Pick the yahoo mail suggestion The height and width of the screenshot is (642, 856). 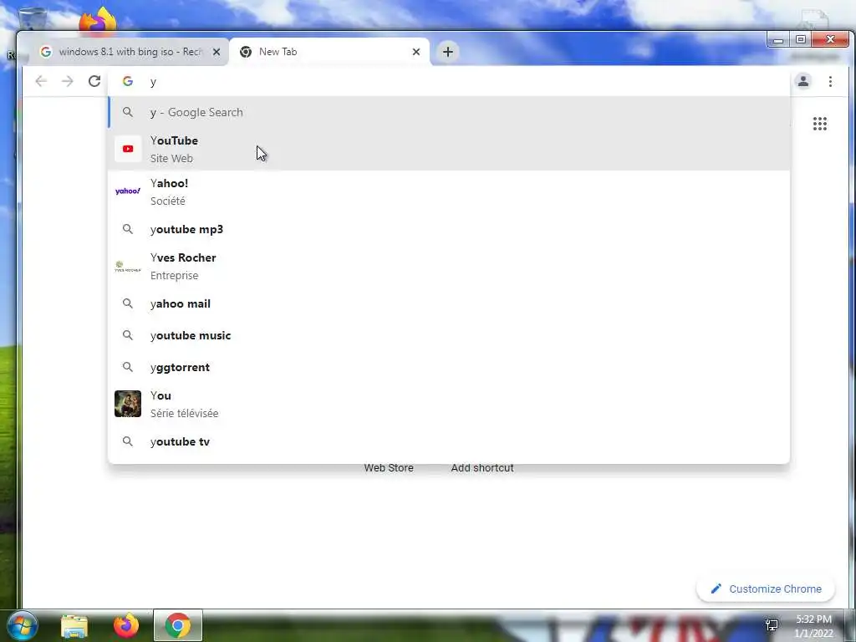(x=449, y=303)
